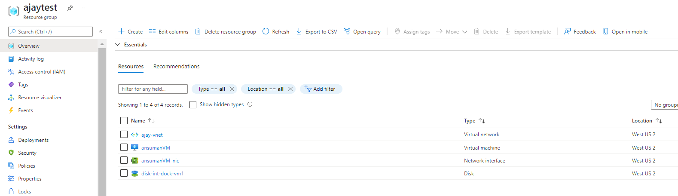Click the sidebar scrollbar up arrow
678x196 pixels.
point(102,44)
